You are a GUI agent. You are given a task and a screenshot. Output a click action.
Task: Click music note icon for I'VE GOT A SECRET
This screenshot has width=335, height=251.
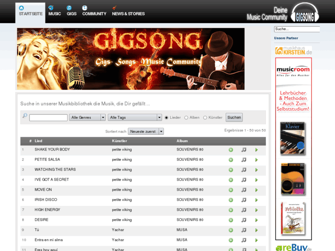click(244, 180)
